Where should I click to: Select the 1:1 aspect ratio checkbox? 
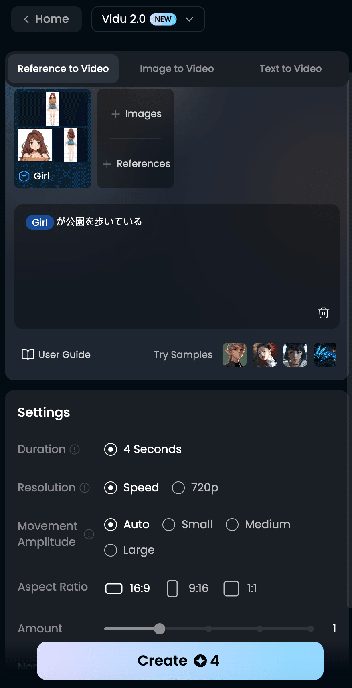coord(231,588)
